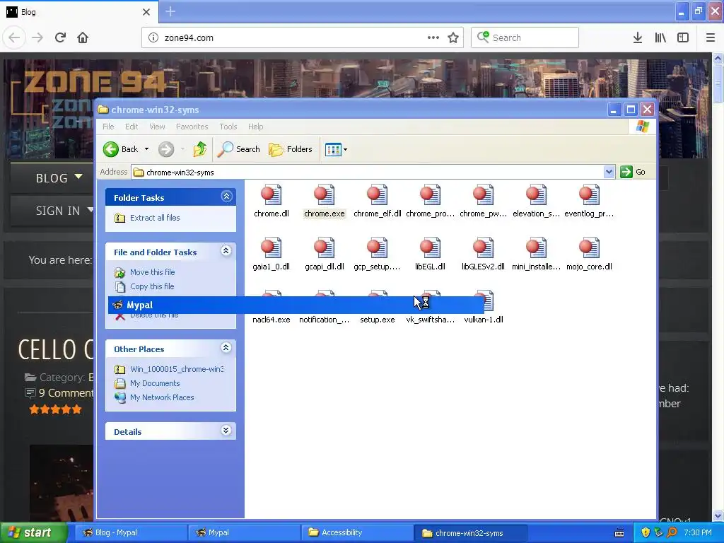Click the Windows start button
724x543 pixels.
point(34,532)
